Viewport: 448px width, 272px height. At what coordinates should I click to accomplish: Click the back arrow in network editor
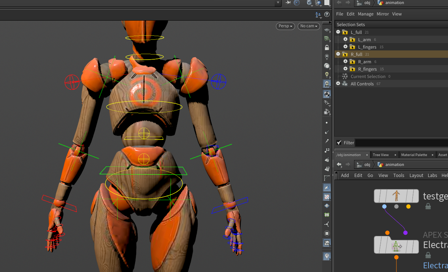pos(339,165)
